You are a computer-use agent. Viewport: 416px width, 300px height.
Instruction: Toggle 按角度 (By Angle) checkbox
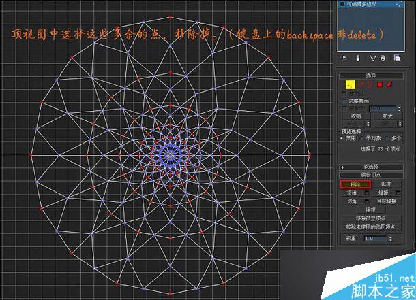(x=344, y=108)
